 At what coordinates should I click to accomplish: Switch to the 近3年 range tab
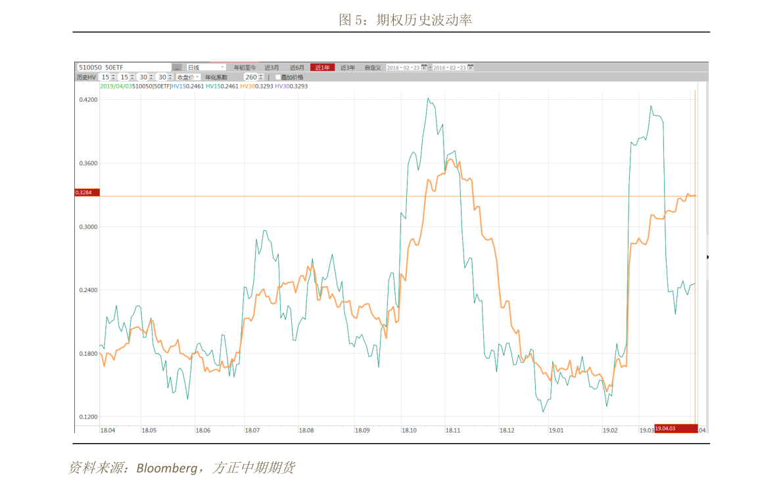348,68
